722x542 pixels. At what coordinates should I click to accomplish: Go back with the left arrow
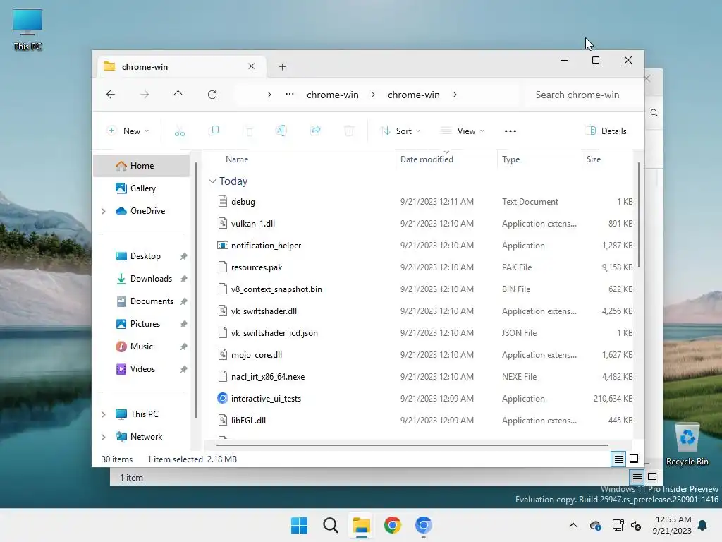pyautogui.click(x=111, y=95)
